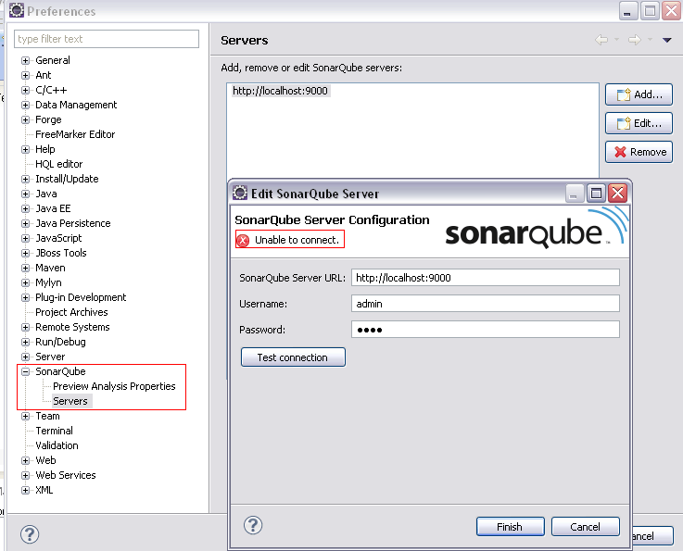Select Servers under SonarQube

click(70, 401)
